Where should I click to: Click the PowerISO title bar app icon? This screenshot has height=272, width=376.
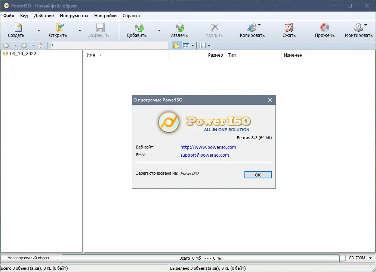click(6, 6)
